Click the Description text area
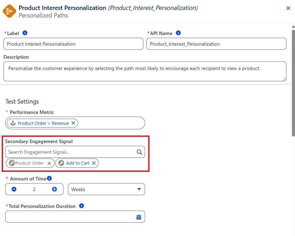295x236 pixels. coord(145,71)
